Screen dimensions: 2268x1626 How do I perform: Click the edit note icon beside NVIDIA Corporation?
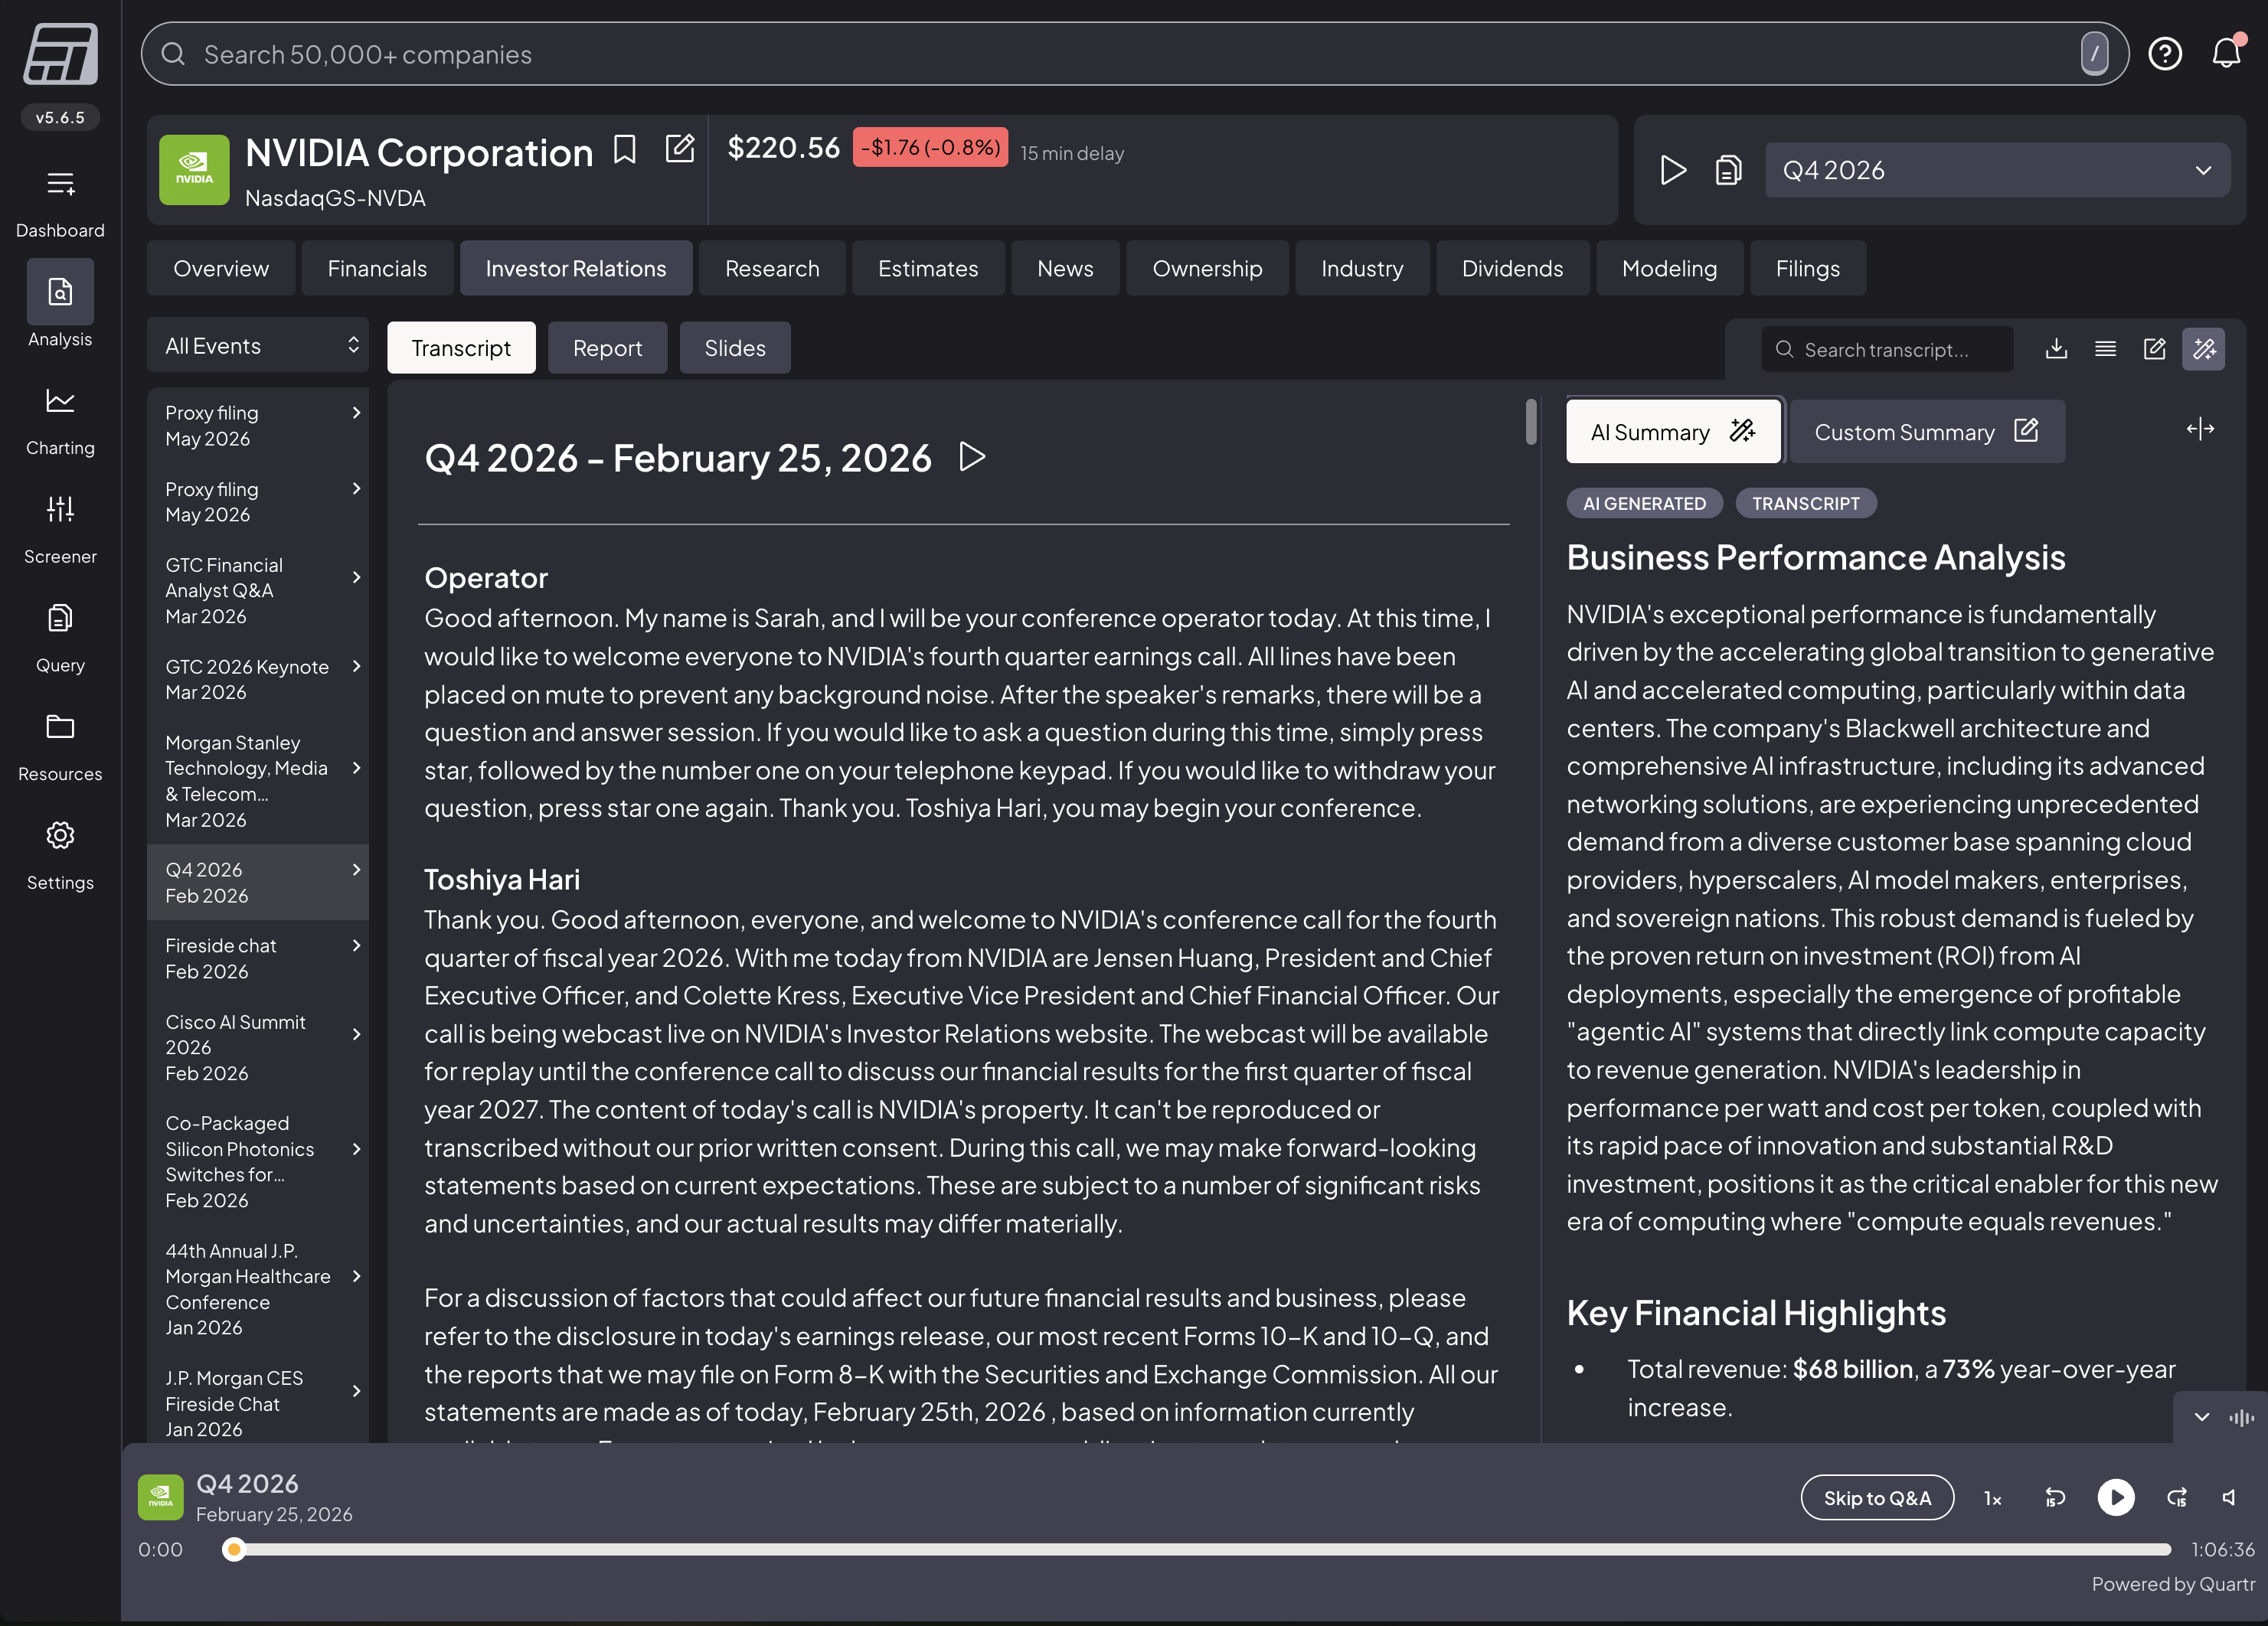pyautogui.click(x=680, y=149)
